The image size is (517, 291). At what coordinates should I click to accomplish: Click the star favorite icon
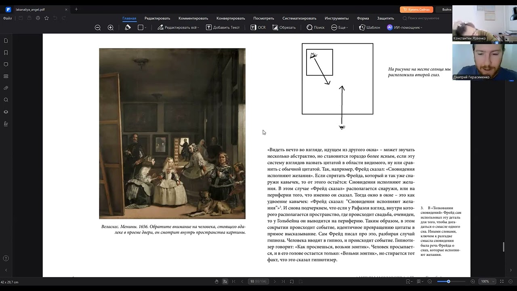[46, 18]
